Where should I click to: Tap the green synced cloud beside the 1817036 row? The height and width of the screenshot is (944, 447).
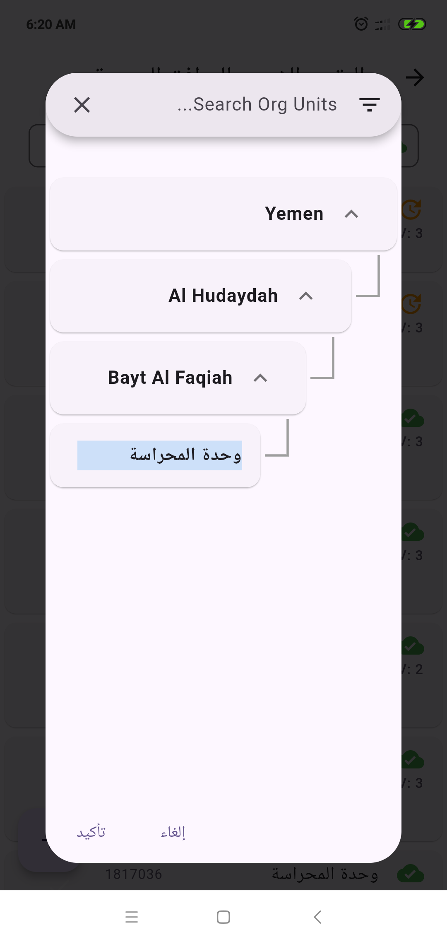pos(410,874)
